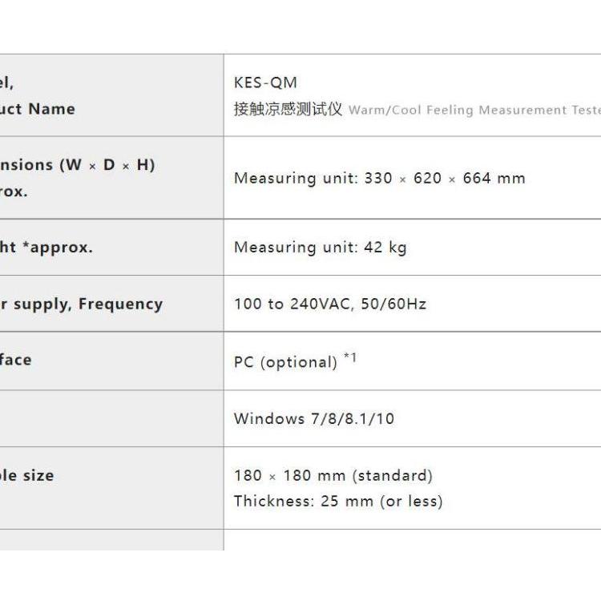601x601 pixels.
Task: Click the 100 to 240VAC, 50/60Hz value
Action: 330,304
